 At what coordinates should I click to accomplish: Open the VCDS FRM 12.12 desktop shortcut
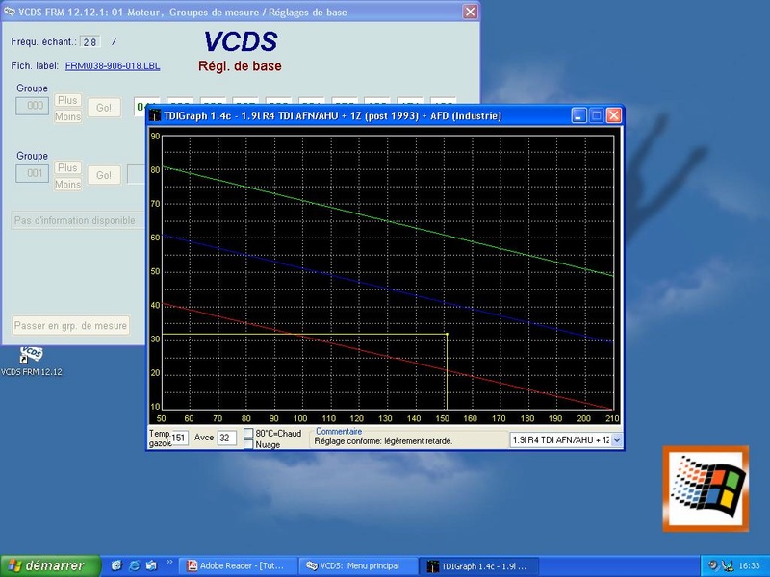pos(31,355)
